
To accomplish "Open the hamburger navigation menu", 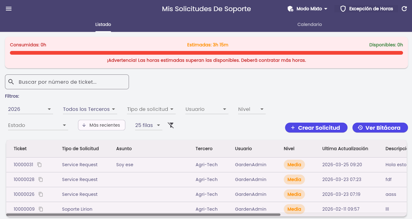I will 9,9.
